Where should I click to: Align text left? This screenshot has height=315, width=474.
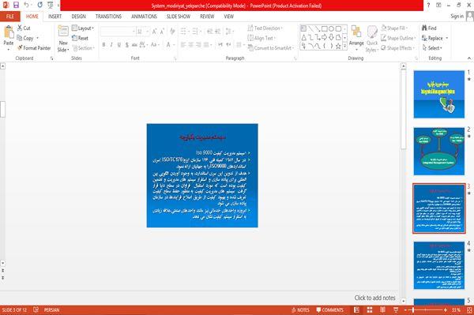183,45
